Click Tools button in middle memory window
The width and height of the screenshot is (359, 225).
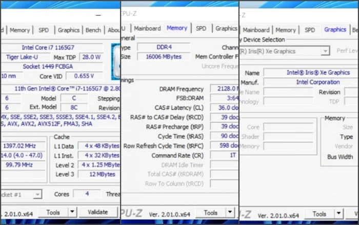coord(211,213)
